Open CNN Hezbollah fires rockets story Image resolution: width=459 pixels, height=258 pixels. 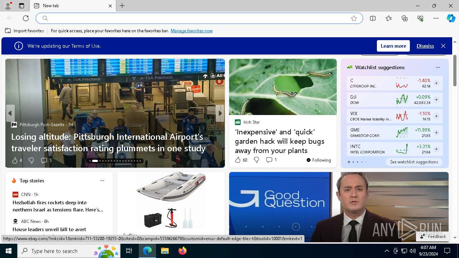[x=58, y=206]
